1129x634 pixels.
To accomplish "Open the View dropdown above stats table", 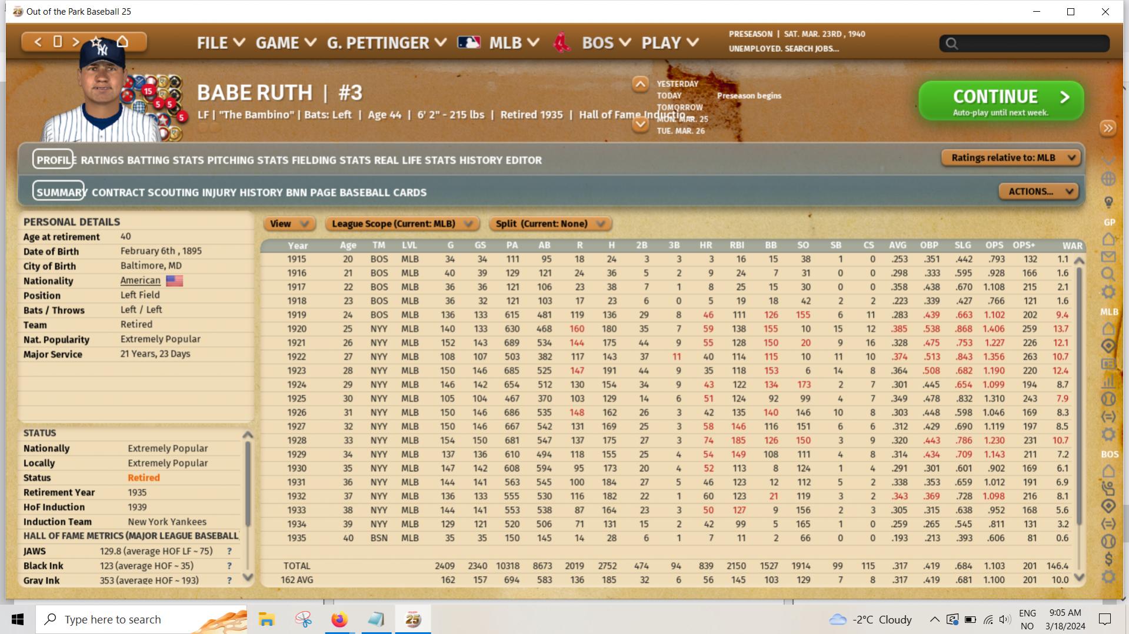I will pyautogui.click(x=289, y=224).
